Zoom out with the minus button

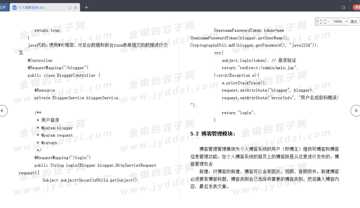pyautogui.click(x=329, y=22)
